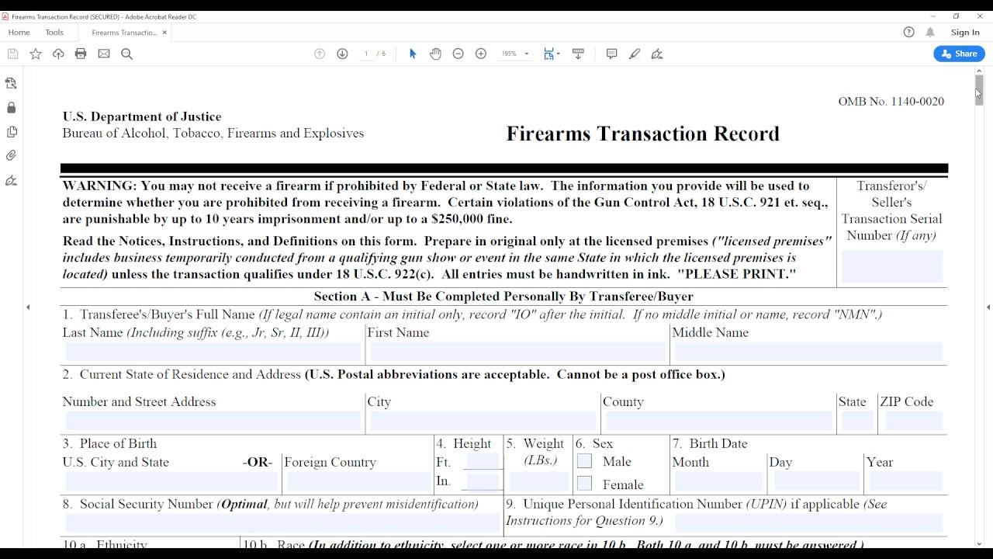Screen dimensions: 993x559
Task: Check the Male sex checkbox
Action: tap(585, 461)
